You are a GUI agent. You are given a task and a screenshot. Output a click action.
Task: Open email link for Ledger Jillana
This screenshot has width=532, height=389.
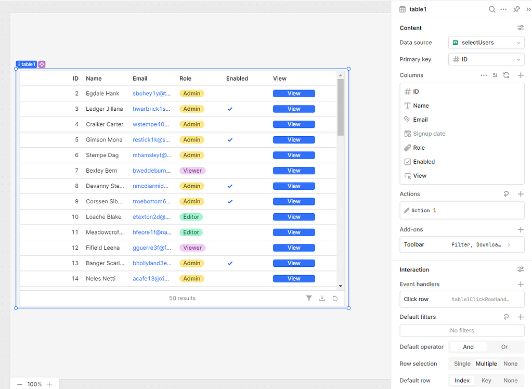(151, 109)
